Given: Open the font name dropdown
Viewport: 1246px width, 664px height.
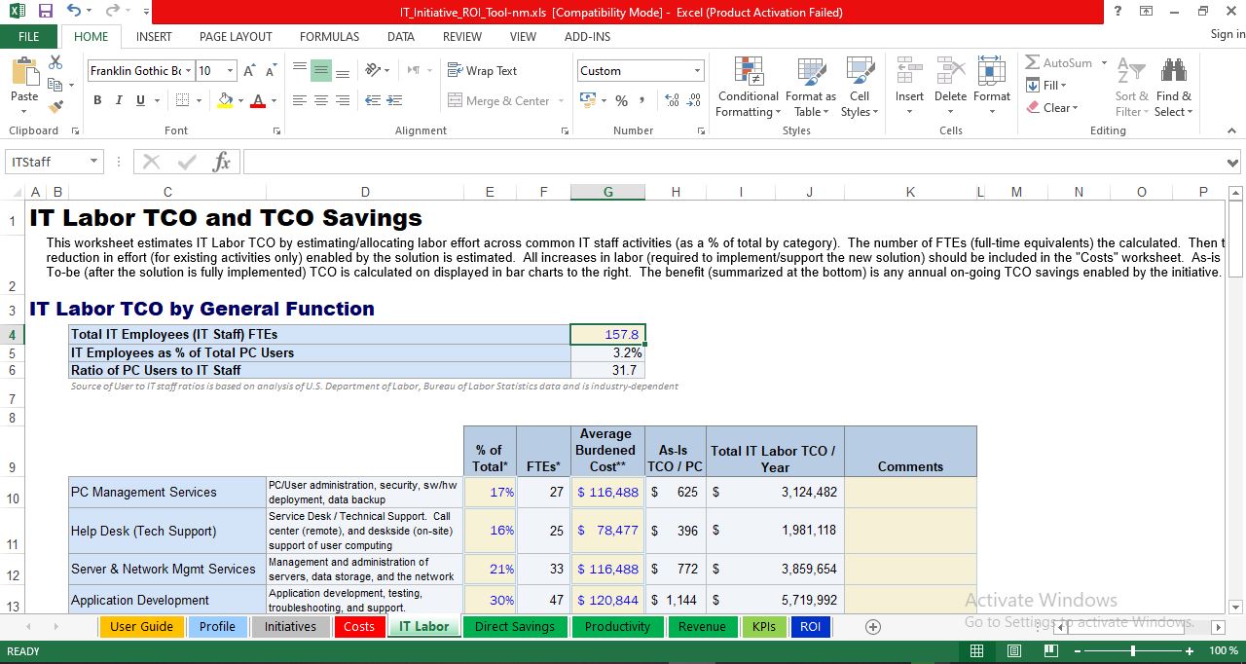Looking at the screenshot, I should click(x=188, y=70).
